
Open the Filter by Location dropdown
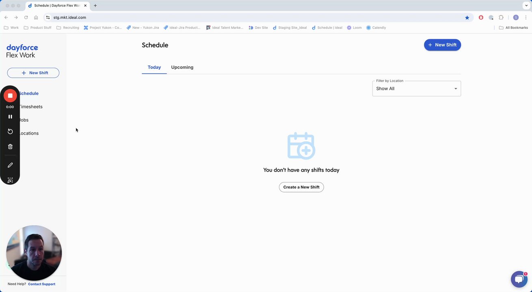(417, 88)
